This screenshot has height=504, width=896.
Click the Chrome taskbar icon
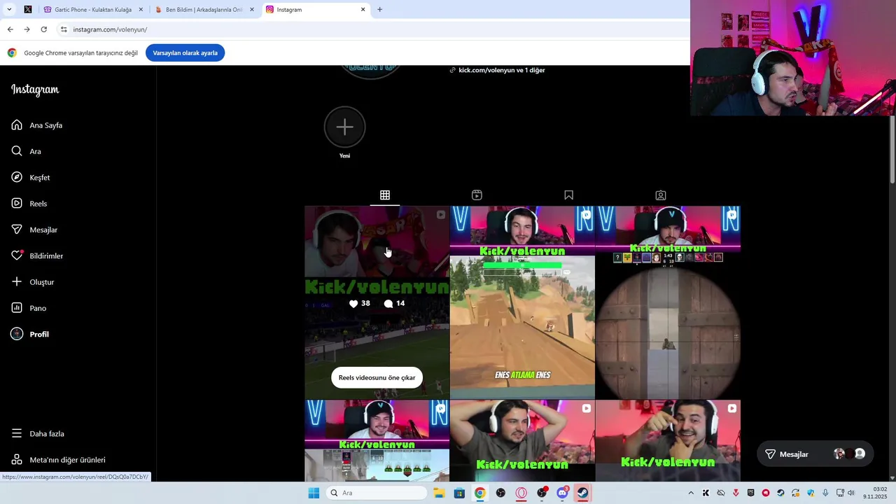pos(479,493)
